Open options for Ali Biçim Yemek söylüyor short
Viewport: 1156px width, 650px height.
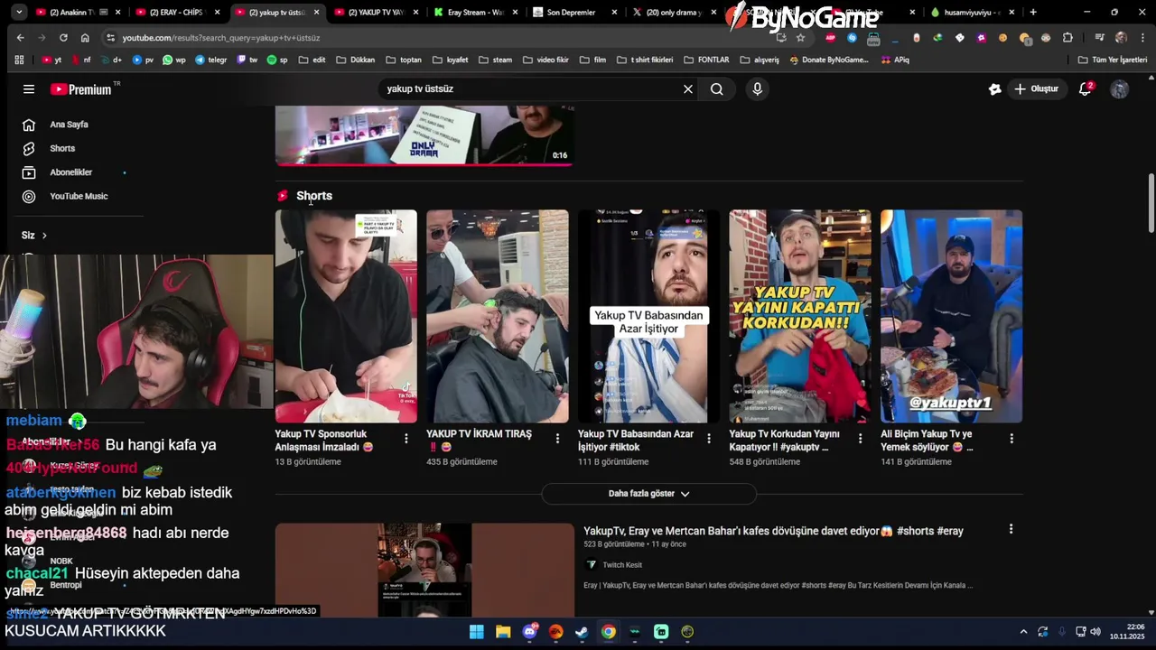tap(1011, 439)
